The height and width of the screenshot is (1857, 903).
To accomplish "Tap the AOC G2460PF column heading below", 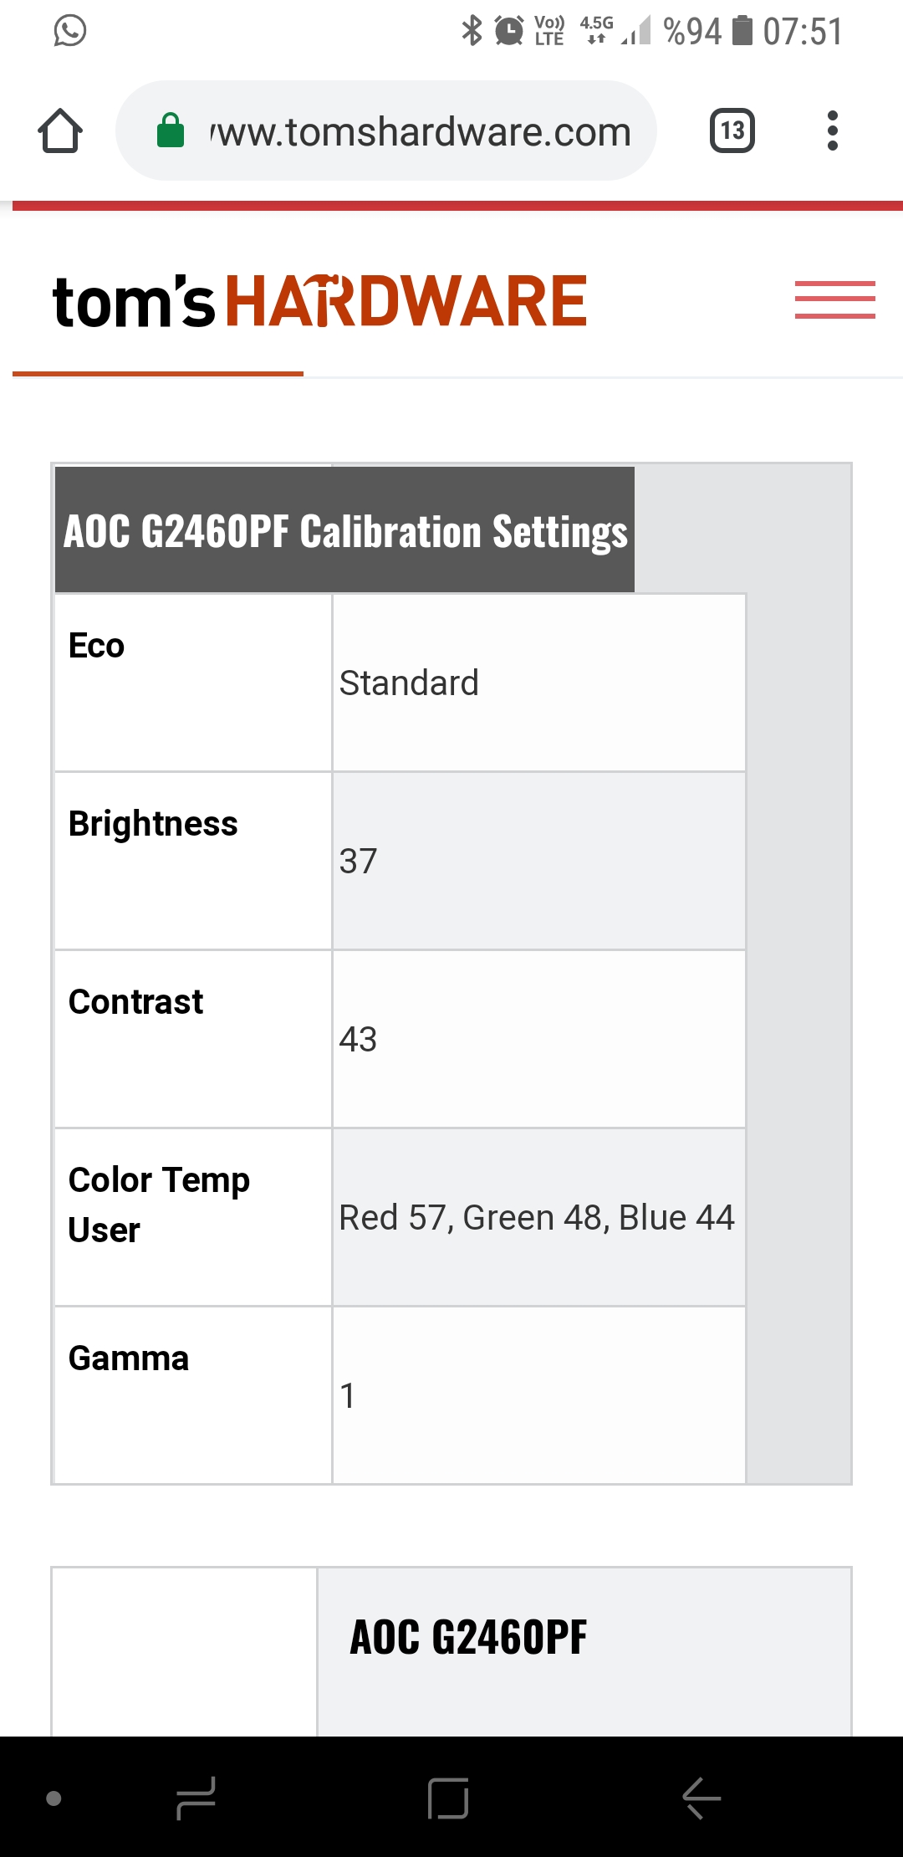I will coord(468,1637).
